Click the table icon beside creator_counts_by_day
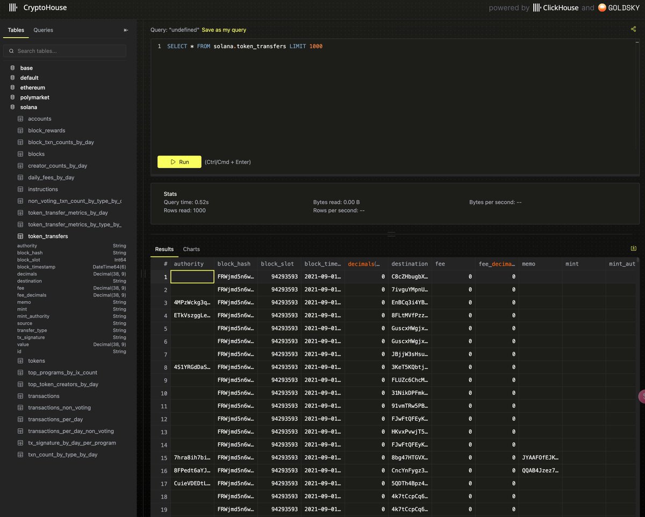This screenshot has height=517, width=645. [x=20, y=166]
